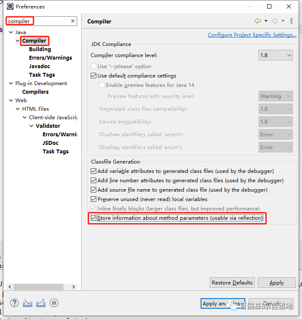The image size is (302, 319).
Task: Open Preview features severity Warning dropdown
Action: click(x=276, y=96)
